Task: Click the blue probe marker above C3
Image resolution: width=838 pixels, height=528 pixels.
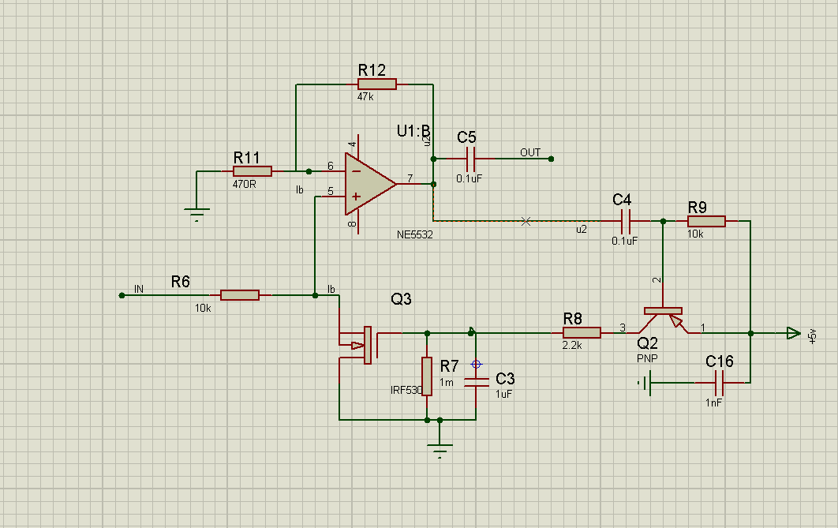Action: [x=476, y=365]
